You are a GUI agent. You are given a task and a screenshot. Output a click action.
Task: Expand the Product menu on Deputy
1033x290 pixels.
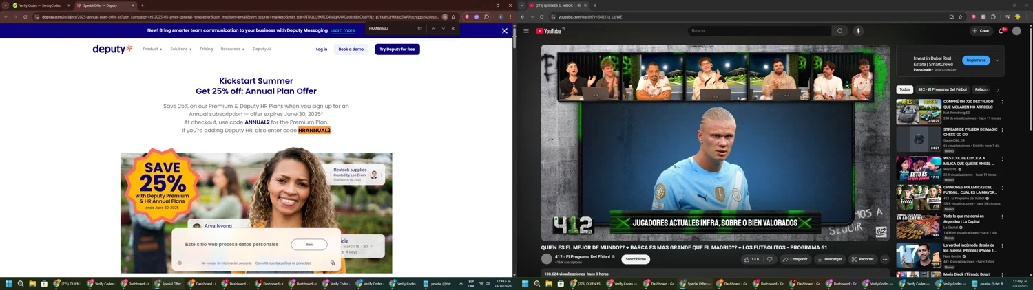(153, 49)
